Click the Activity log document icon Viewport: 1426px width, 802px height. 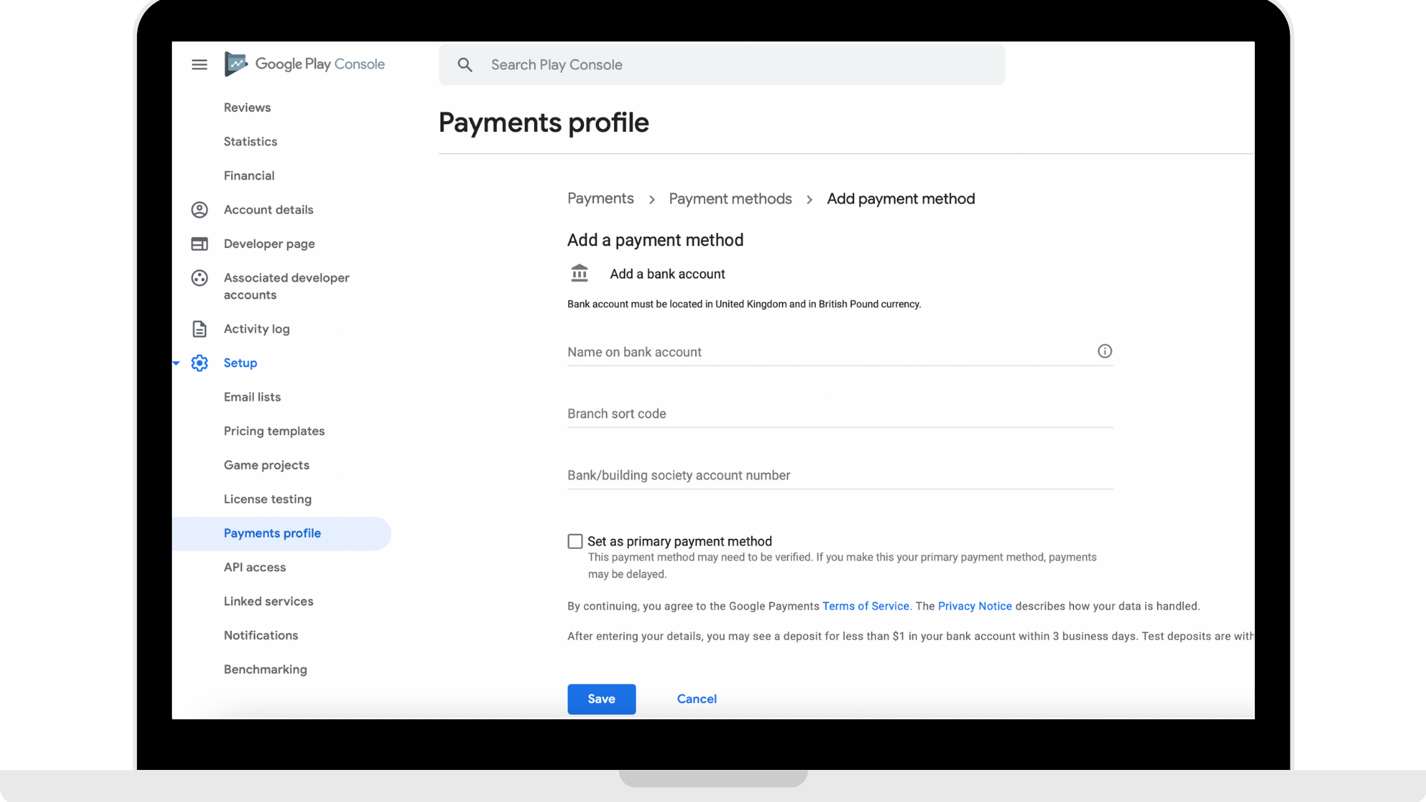tap(200, 329)
